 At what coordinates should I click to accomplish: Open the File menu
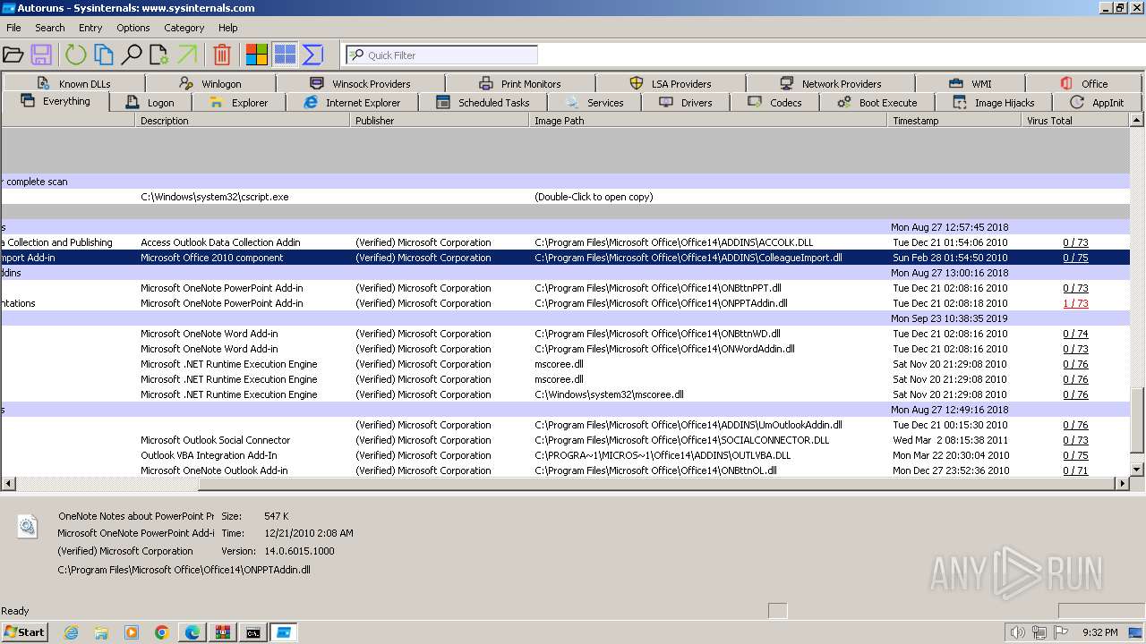click(x=13, y=28)
